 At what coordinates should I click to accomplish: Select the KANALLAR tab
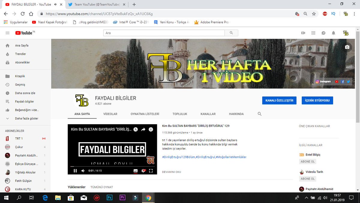[x=208, y=114]
